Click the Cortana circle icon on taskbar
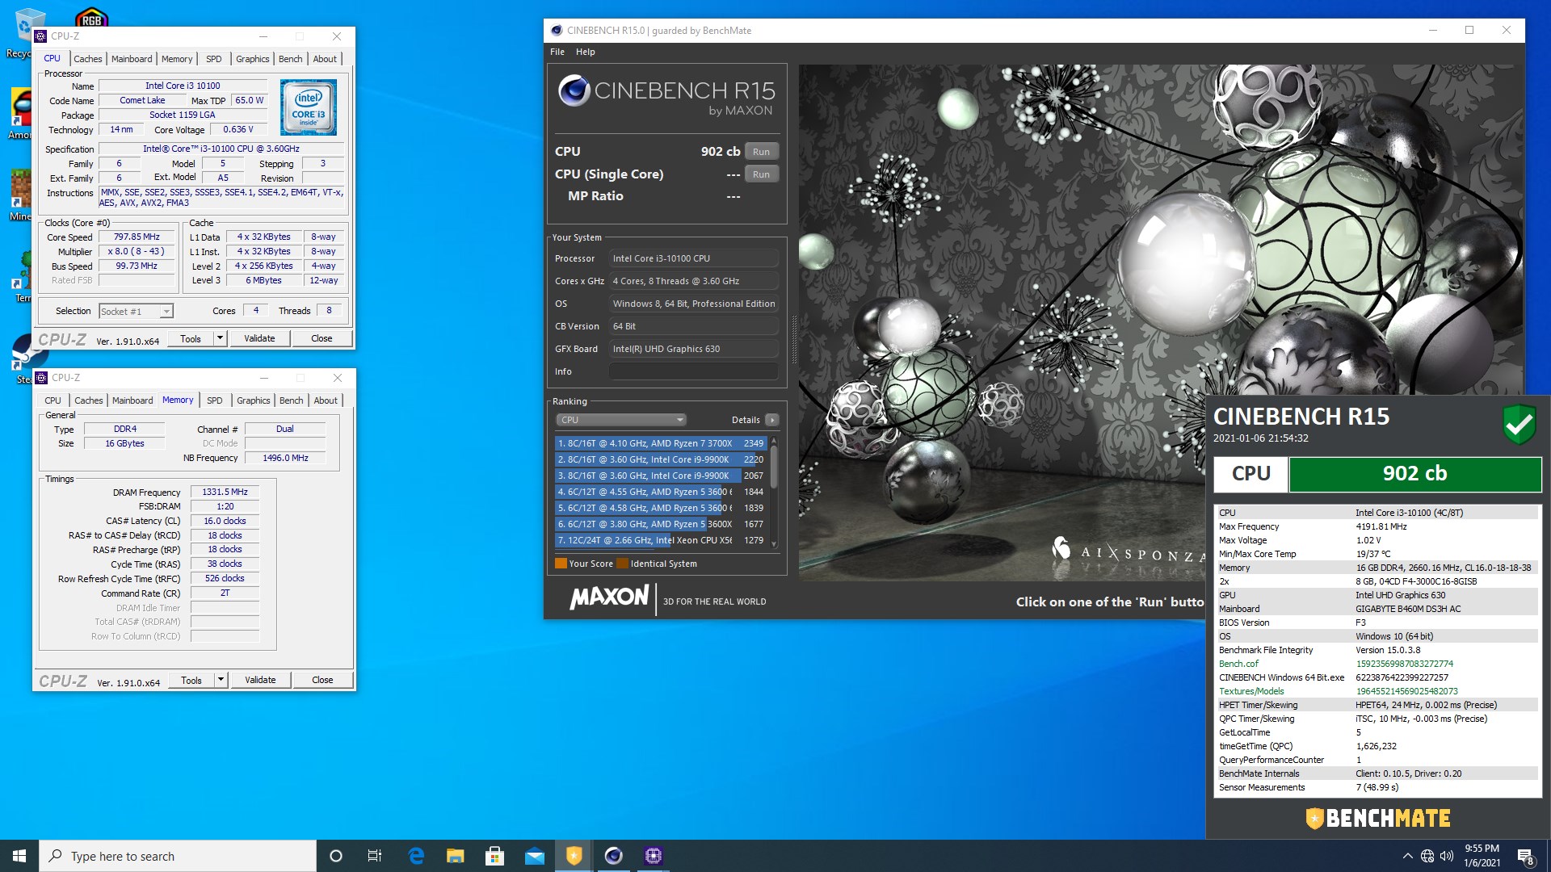Screen dimensions: 1551x872 click(336, 856)
